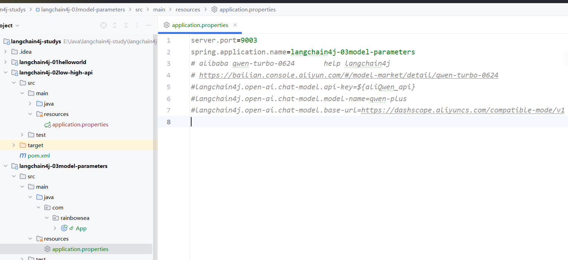The height and width of the screenshot is (260, 568).
Task: Select the application.properties editor tab
Action: pos(200,25)
